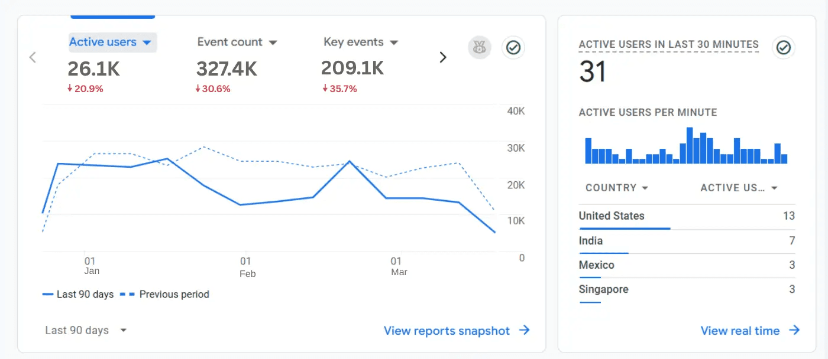Open View reports snapshot
The height and width of the screenshot is (359, 828).
tap(448, 331)
